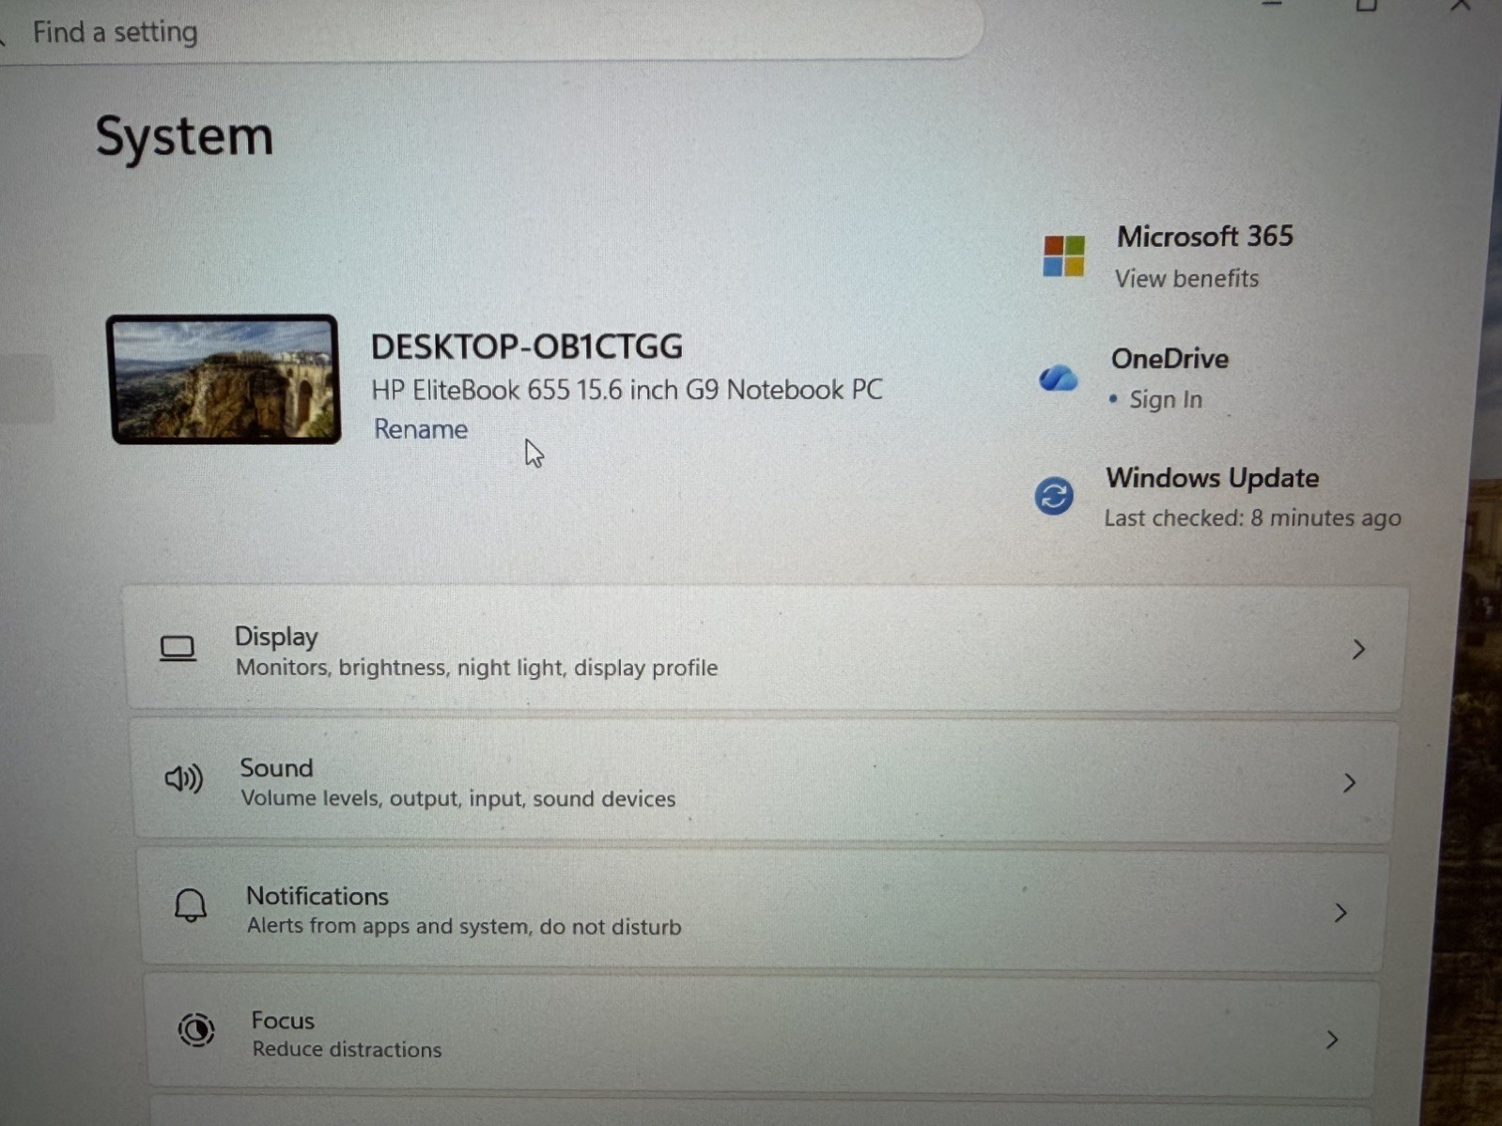Select the Sound row title

276,768
